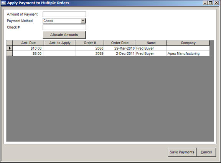Click Amt. to Apply cell for order 2089
221x163 pixels.
(x=59, y=53)
